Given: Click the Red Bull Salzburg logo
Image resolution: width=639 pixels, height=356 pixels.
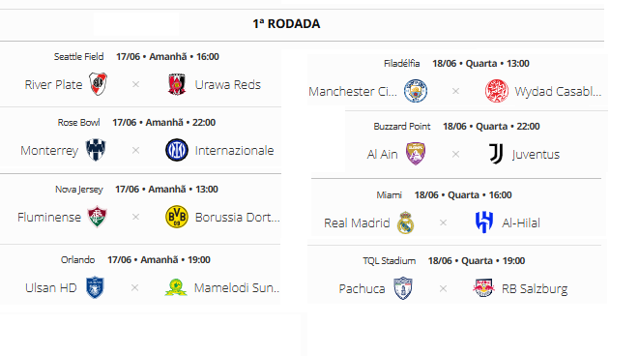Looking at the screenshot, I should tap(483, 288).
